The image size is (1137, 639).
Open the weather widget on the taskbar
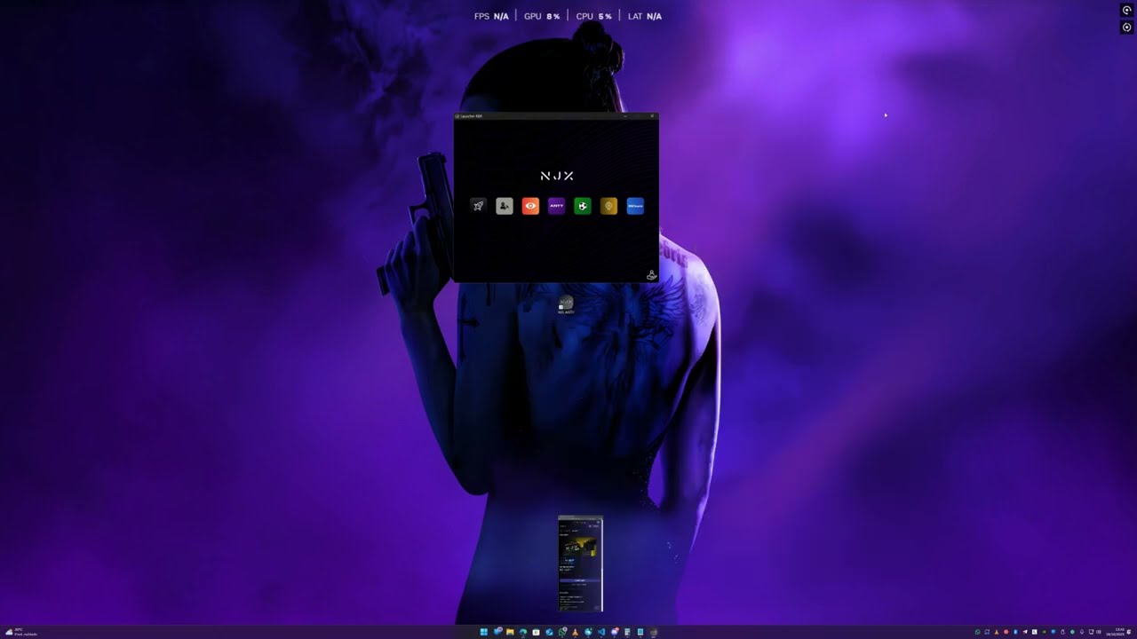point(20,632)
